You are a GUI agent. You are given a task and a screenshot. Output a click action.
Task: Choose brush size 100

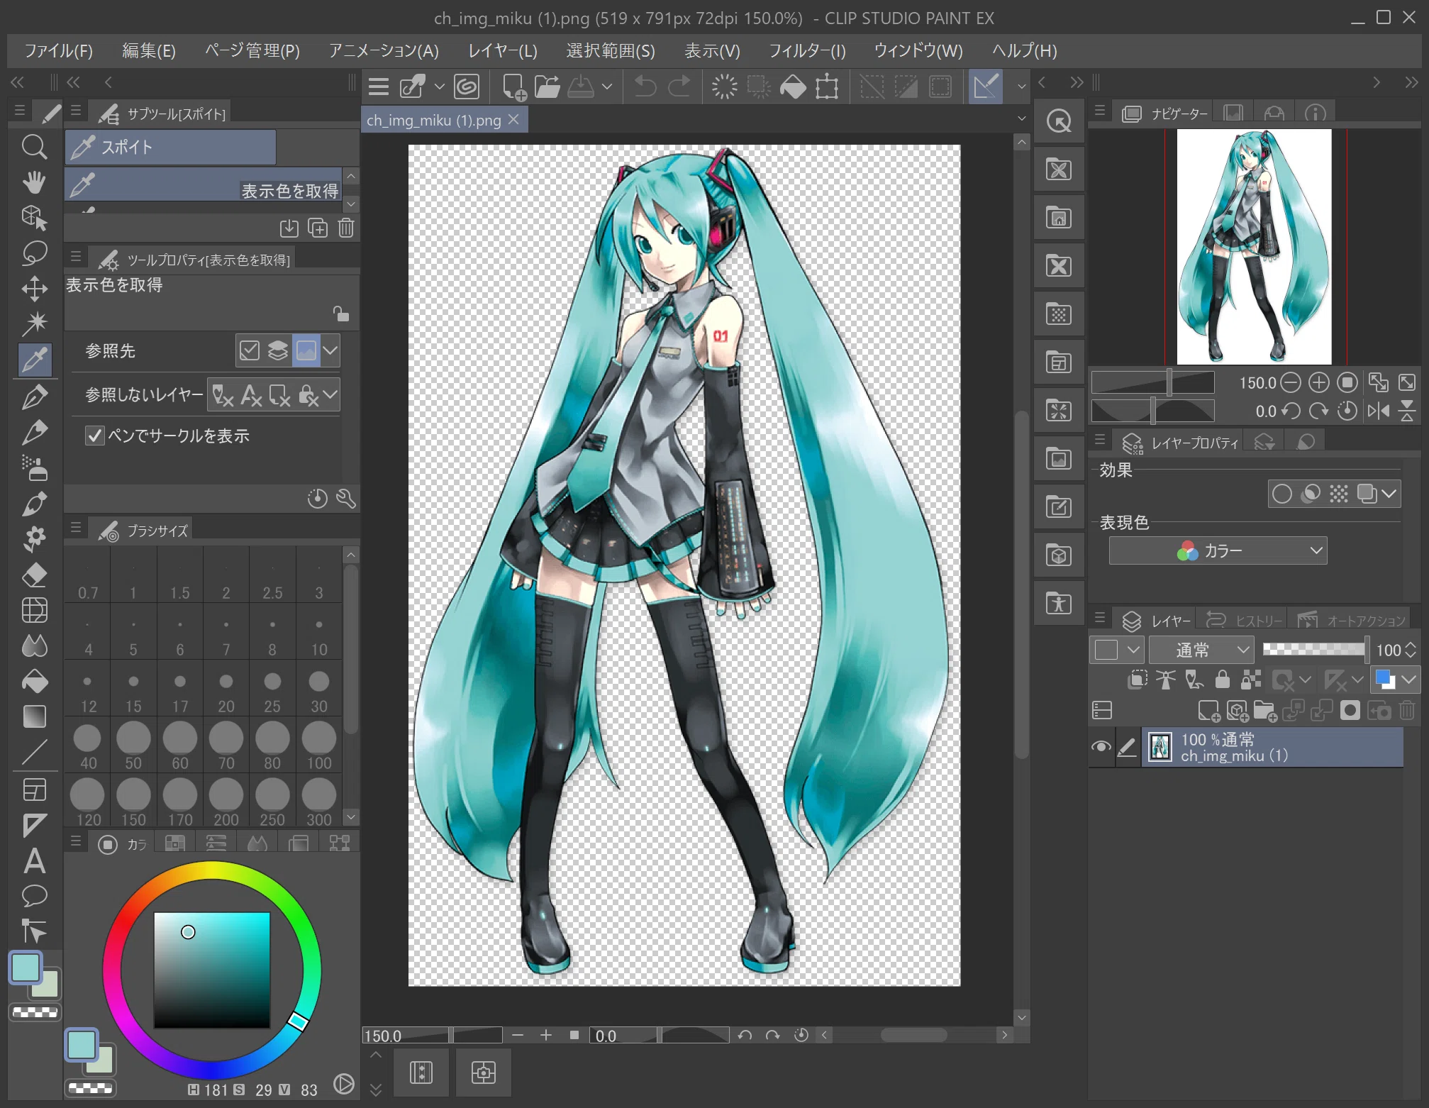pos(318,745)
